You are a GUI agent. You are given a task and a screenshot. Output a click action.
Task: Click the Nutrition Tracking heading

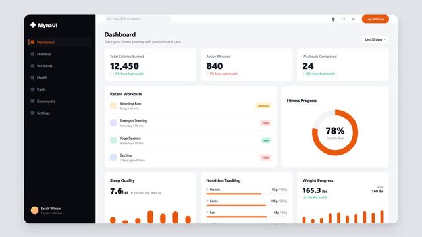click(x=223, y=180)
